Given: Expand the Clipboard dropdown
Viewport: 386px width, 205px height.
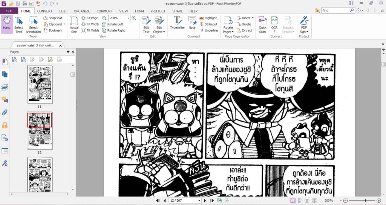Looking at the screenshot, I should click(64, 24).
